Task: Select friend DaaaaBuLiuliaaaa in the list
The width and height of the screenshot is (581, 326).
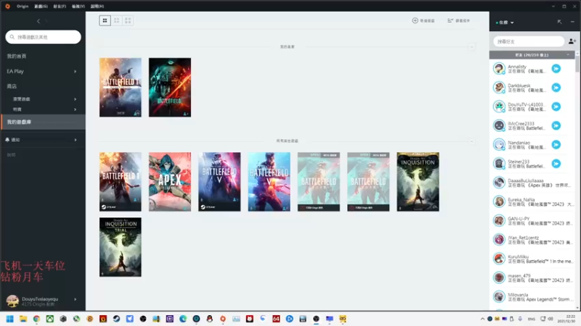Action: [532, 183]
